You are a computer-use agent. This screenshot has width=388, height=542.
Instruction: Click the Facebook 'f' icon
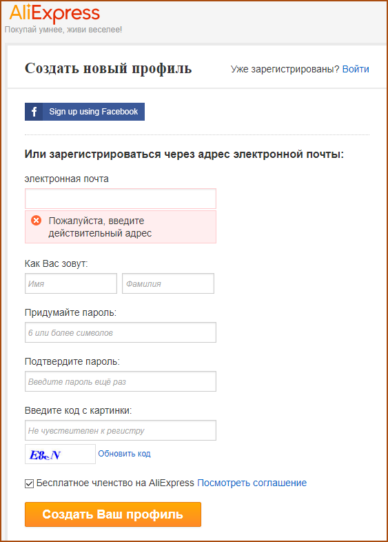[34, 112]
